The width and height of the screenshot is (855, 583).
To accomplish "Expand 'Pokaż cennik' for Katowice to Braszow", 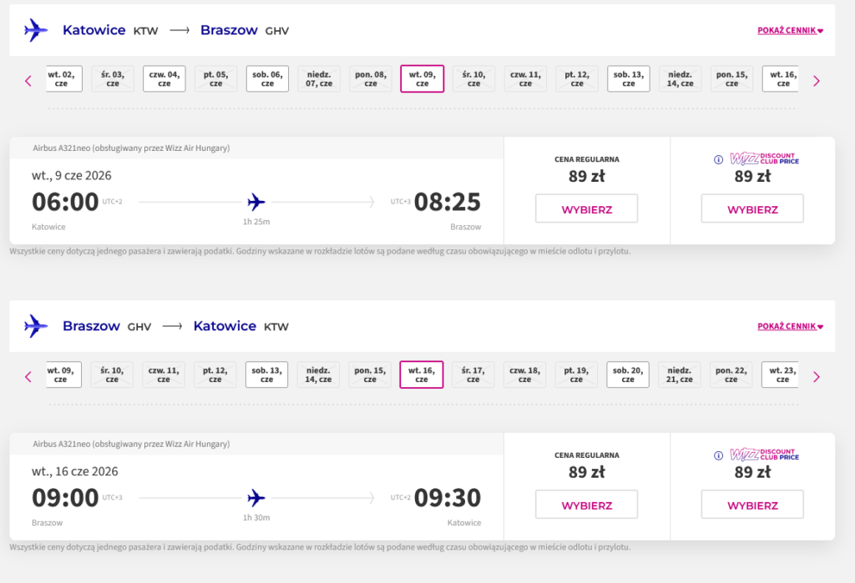I will click(790, 31).
